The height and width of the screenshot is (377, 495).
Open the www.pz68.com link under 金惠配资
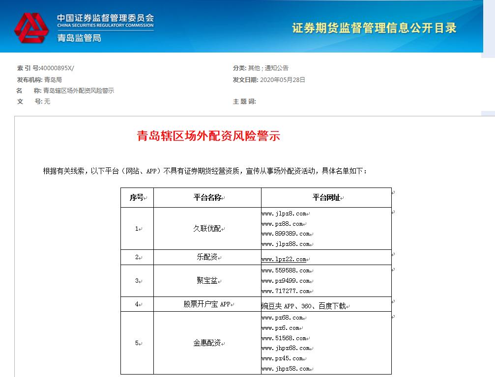(282, 317)
